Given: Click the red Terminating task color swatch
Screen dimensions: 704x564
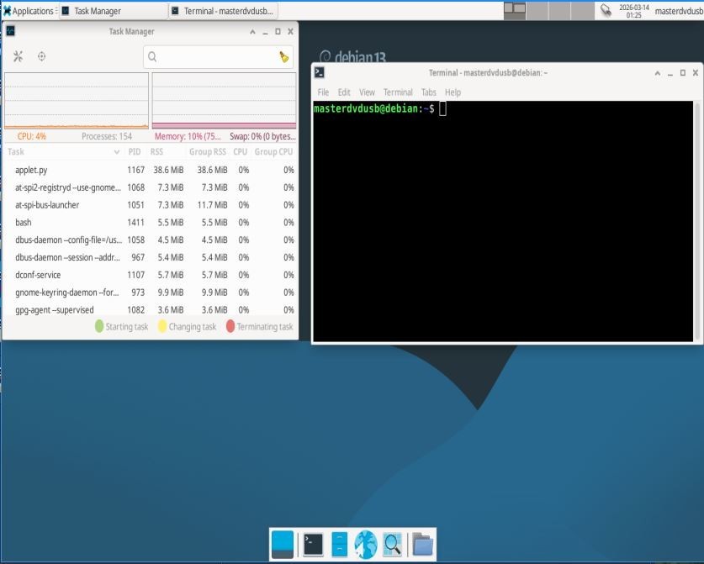Looking at the screenshot, I should [228, 326].
